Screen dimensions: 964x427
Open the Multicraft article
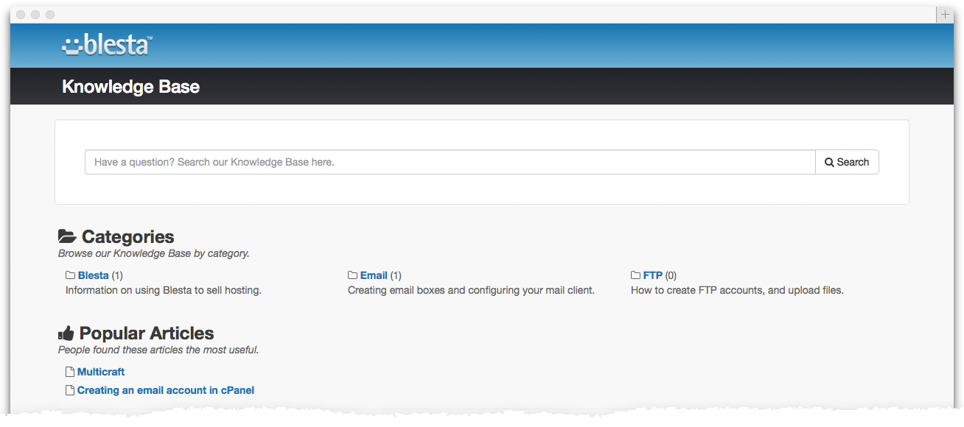click(x=101, y=371)
